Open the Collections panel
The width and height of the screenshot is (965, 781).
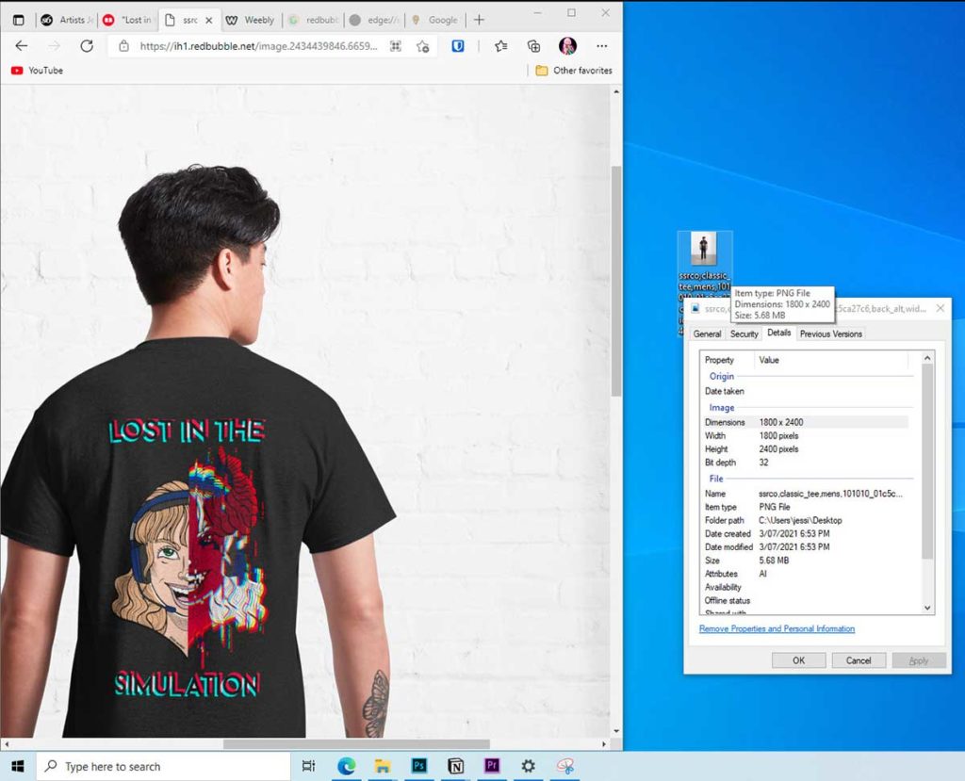click(533, 46)
